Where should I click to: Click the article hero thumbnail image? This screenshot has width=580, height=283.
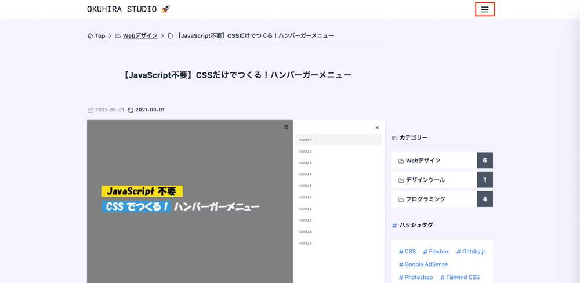click(x=235, y=201)
